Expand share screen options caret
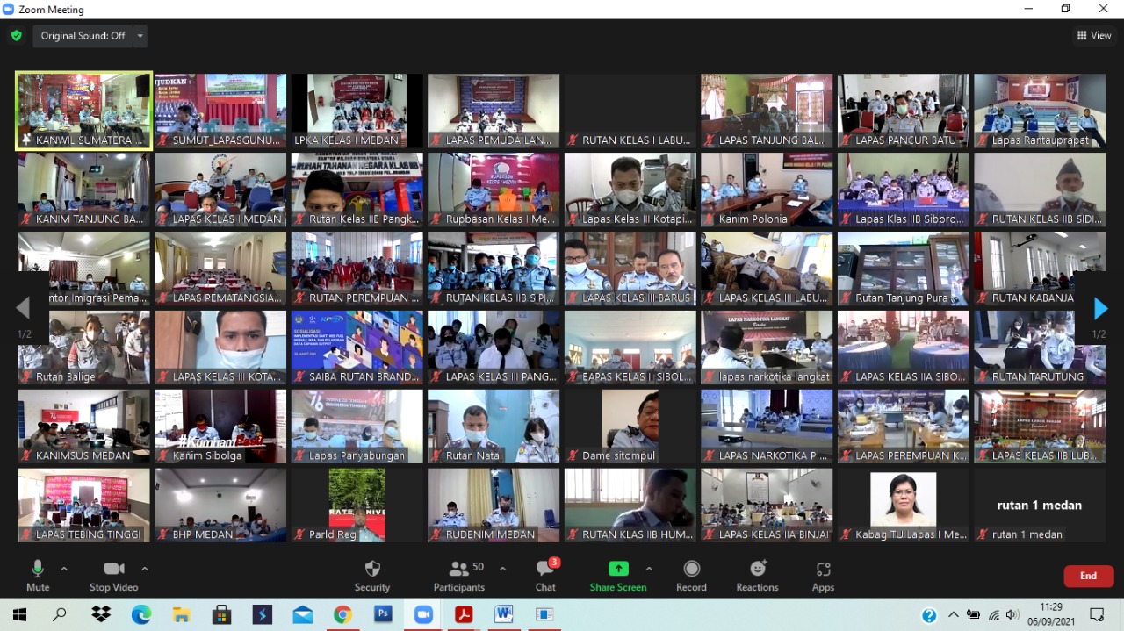Screen dimensions: 1124x631 click(x=649, y=569)
